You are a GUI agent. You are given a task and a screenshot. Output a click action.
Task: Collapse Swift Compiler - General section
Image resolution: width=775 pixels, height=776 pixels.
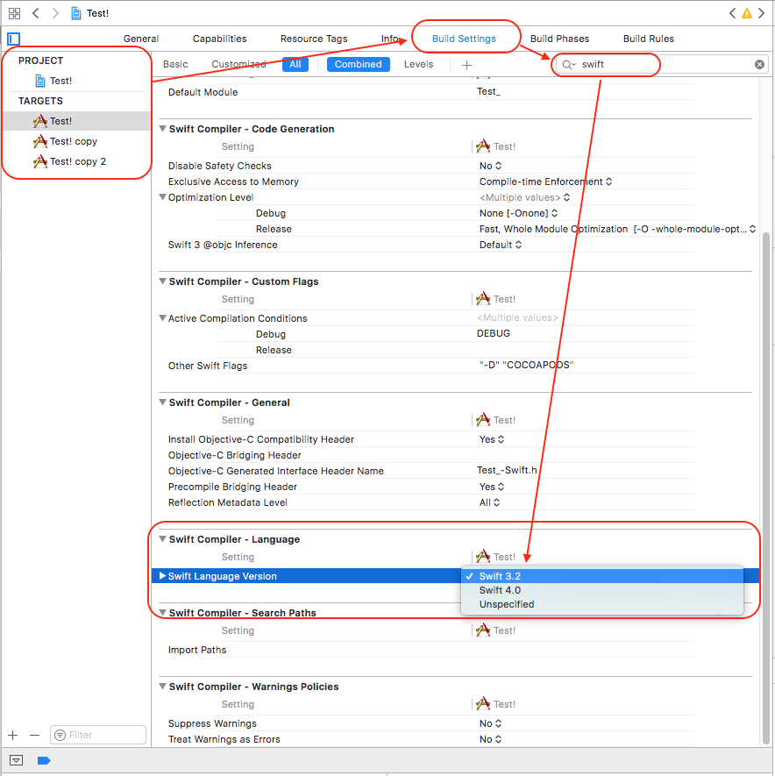[x=162, y=402]
